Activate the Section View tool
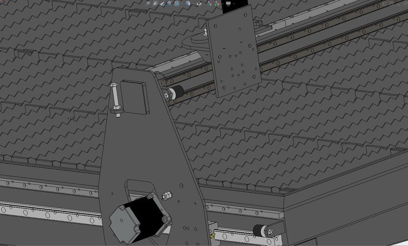The image size is (408, 246). pyautogui.click(x=169, y=3)
